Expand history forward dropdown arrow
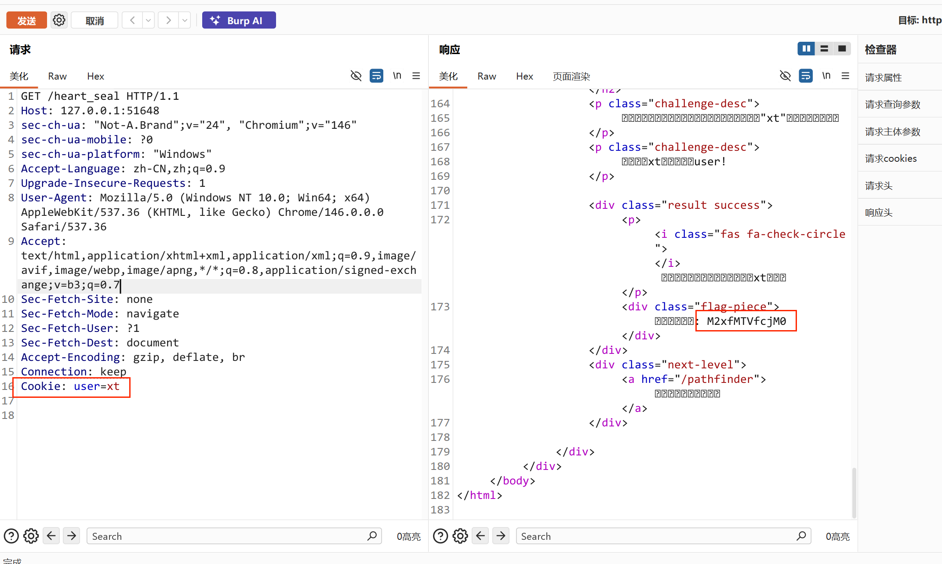Image resolution: width=942 pixels, height=564 pixels. coord(185,20)
